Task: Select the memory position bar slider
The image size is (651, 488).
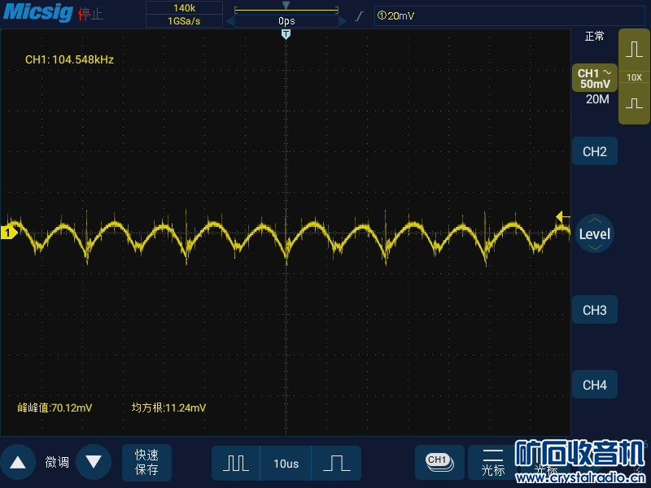Action: (286, 10)
